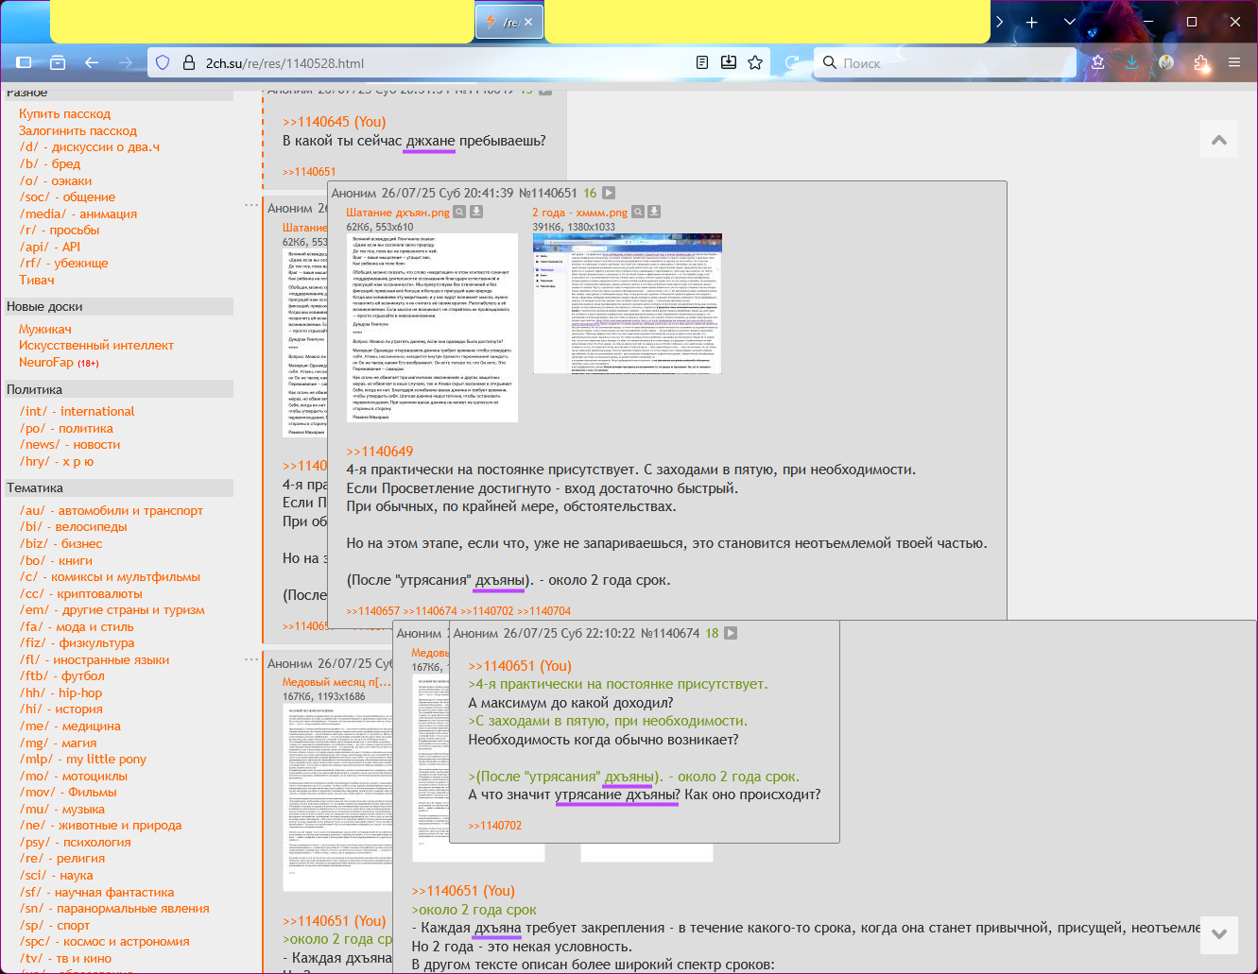The height and width of the screenshot is (974, 1258).
Task: Open the extensions puzzle icon
Action: click(1200, 62)
